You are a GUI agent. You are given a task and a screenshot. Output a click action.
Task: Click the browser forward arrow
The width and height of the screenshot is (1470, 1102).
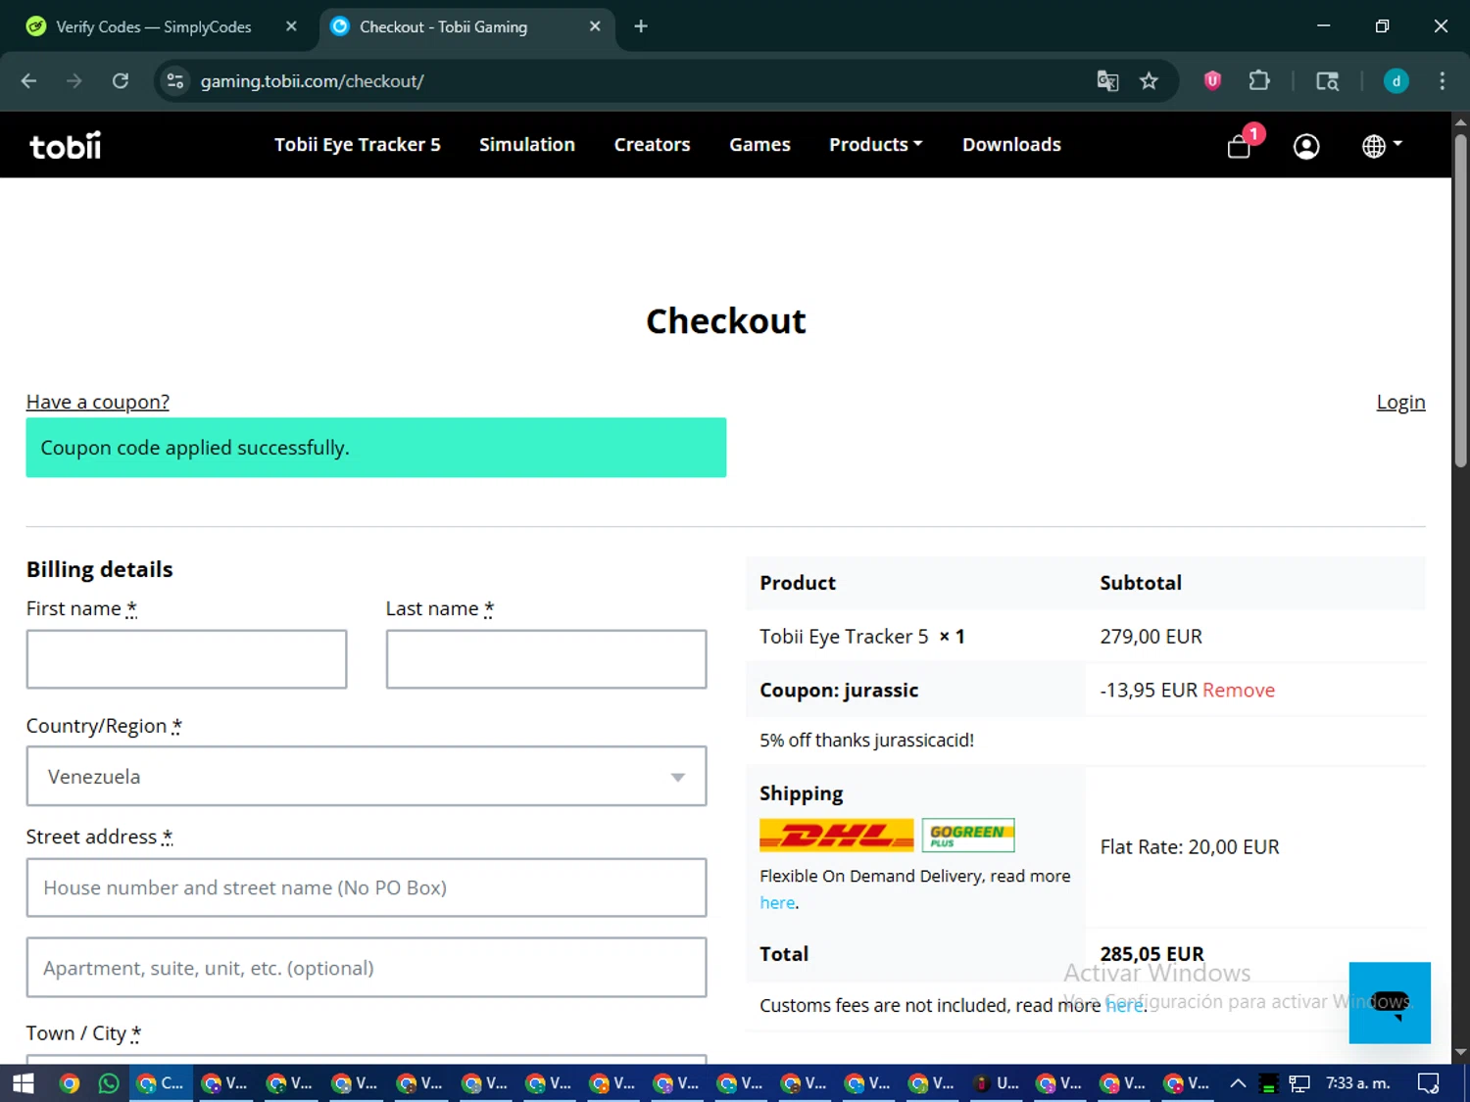(x=74, y=81)
